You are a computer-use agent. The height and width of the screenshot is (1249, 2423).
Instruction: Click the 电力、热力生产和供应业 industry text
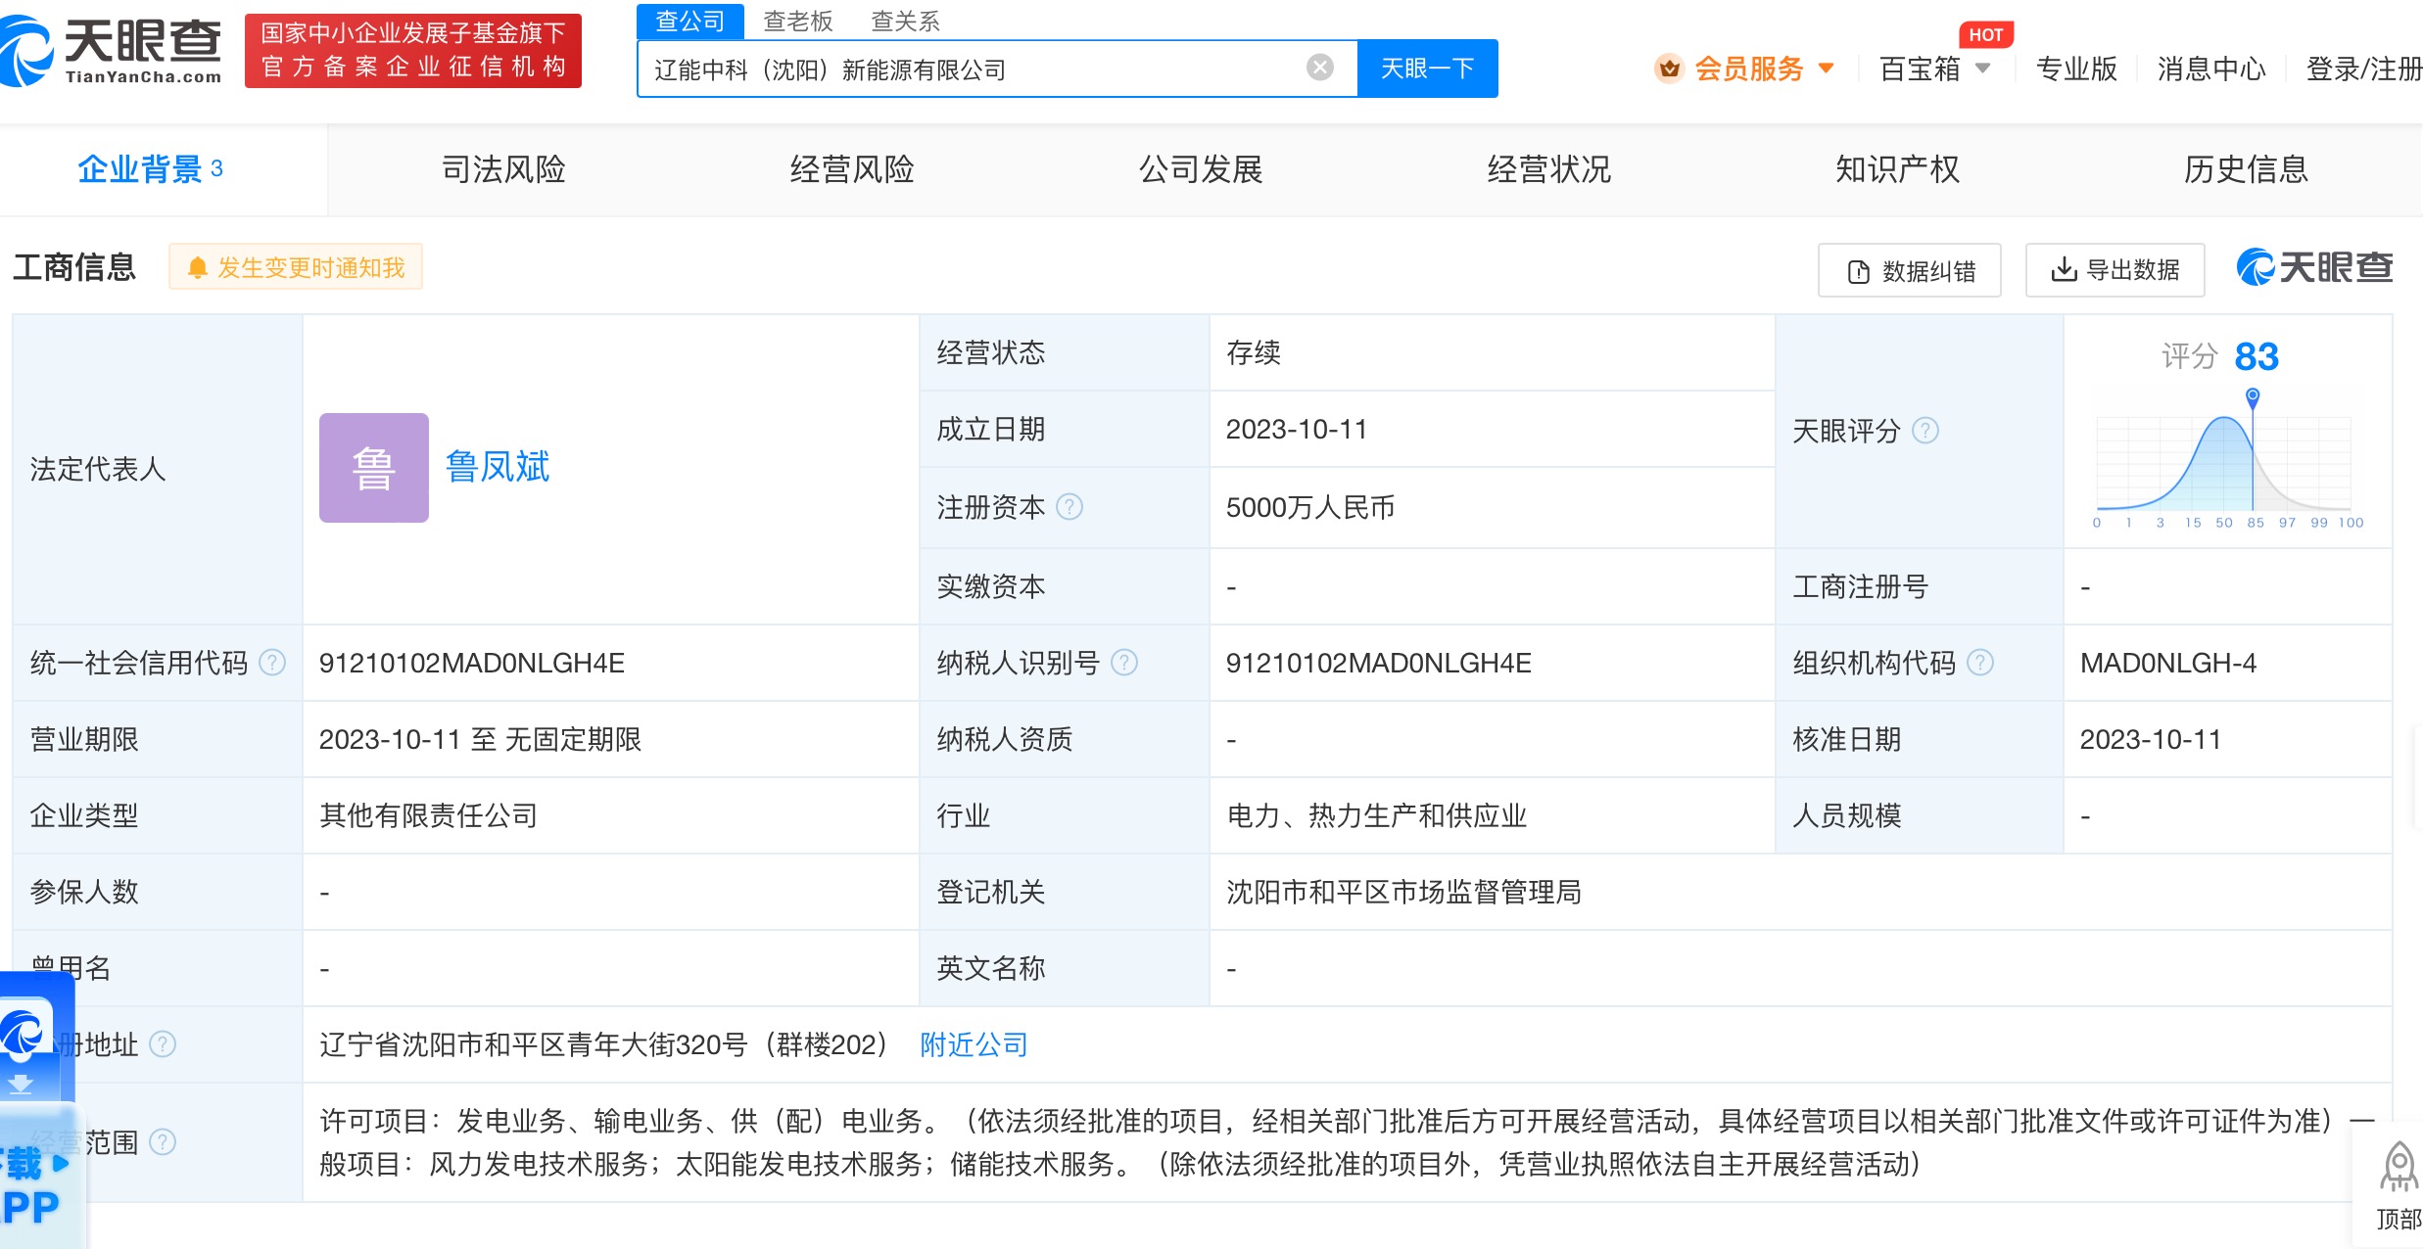[1377, 815]
